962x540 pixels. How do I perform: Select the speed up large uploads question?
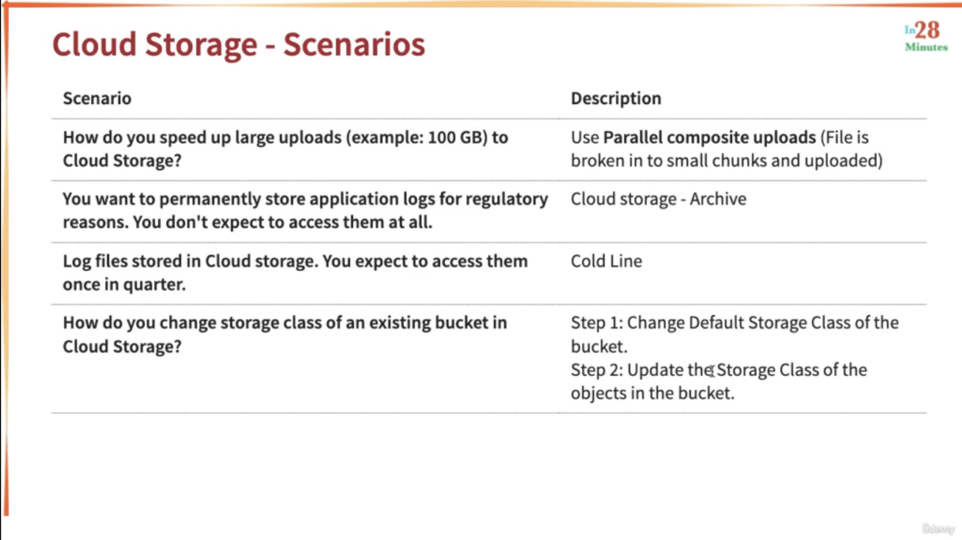285,149
